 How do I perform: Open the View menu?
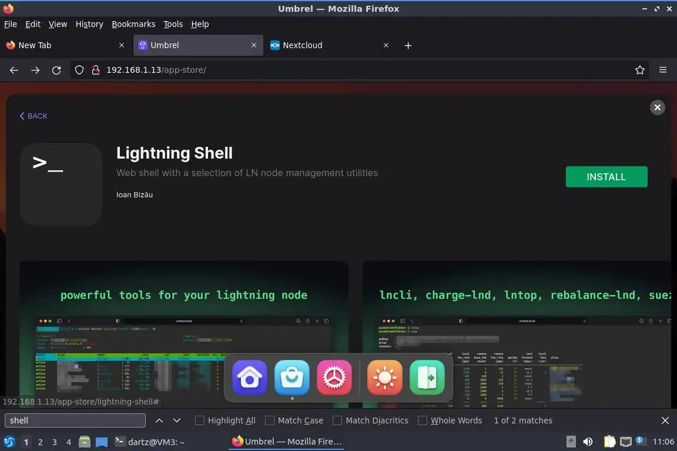pos(58,24)
